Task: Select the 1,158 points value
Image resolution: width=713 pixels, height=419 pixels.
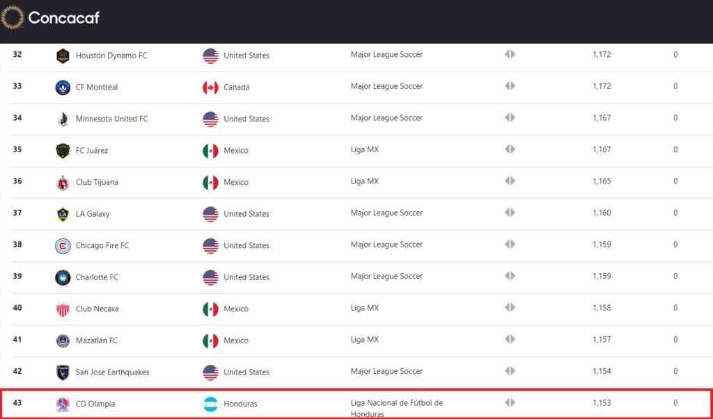Action: coord(602,309)
